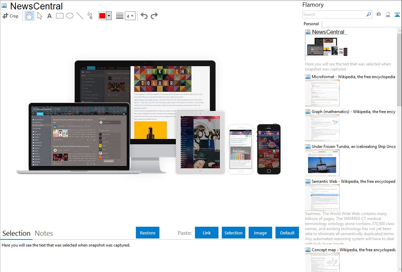Image resolution: width=402 pixels, height=272 pixels.
Task: Open Graph (mathematics) snapshot title
Action: (x=353, y=112)
